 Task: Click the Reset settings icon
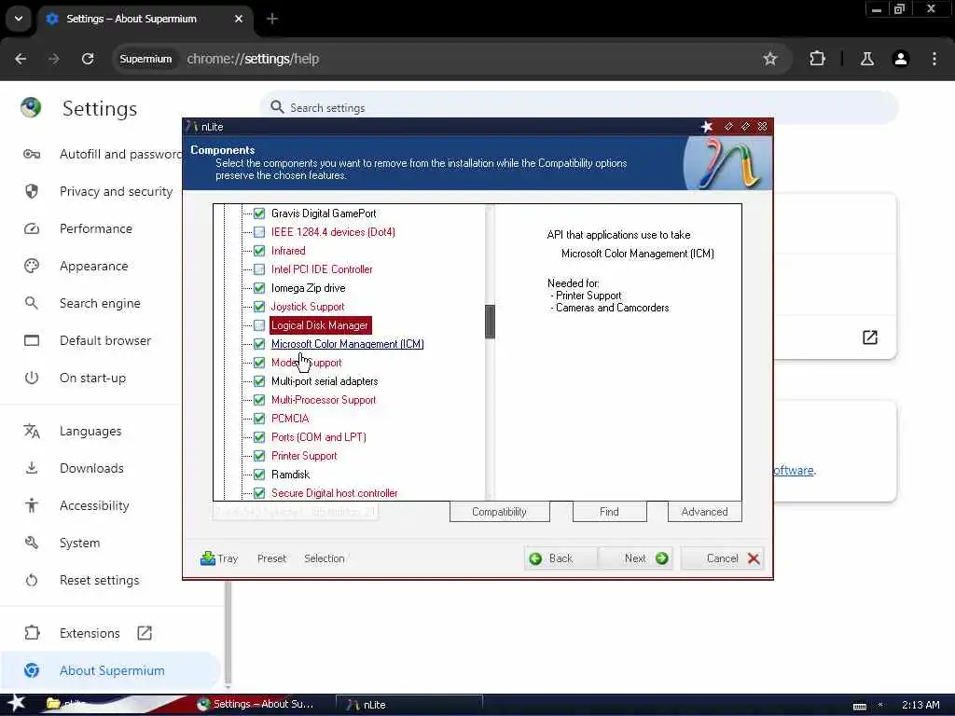32,580
